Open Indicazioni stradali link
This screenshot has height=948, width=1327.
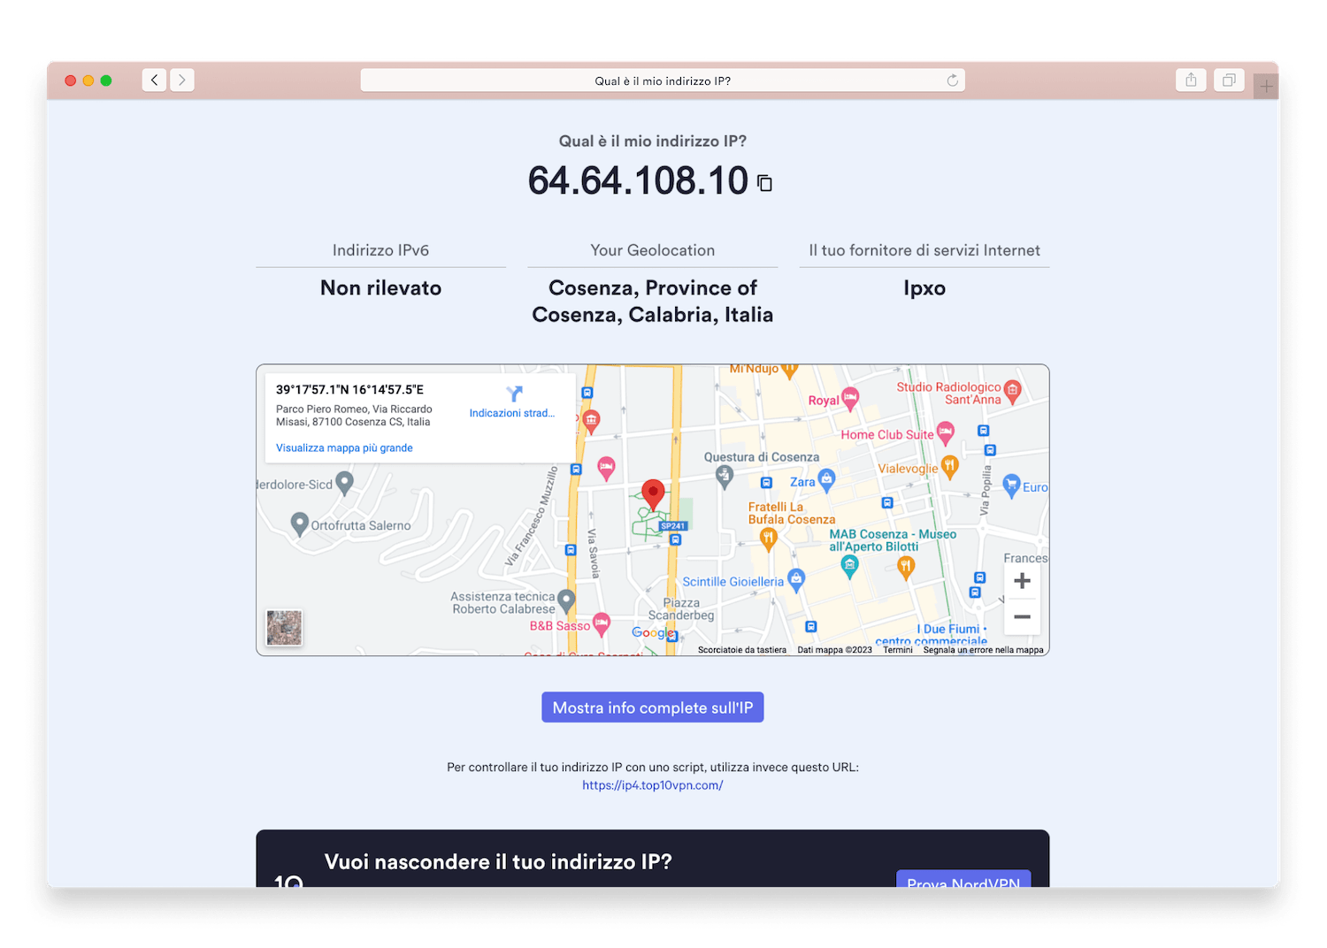pyautogui.click(x=512, y=413)
